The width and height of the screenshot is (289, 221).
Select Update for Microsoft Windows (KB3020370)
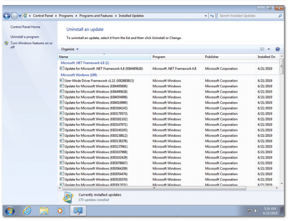[169, 179]
